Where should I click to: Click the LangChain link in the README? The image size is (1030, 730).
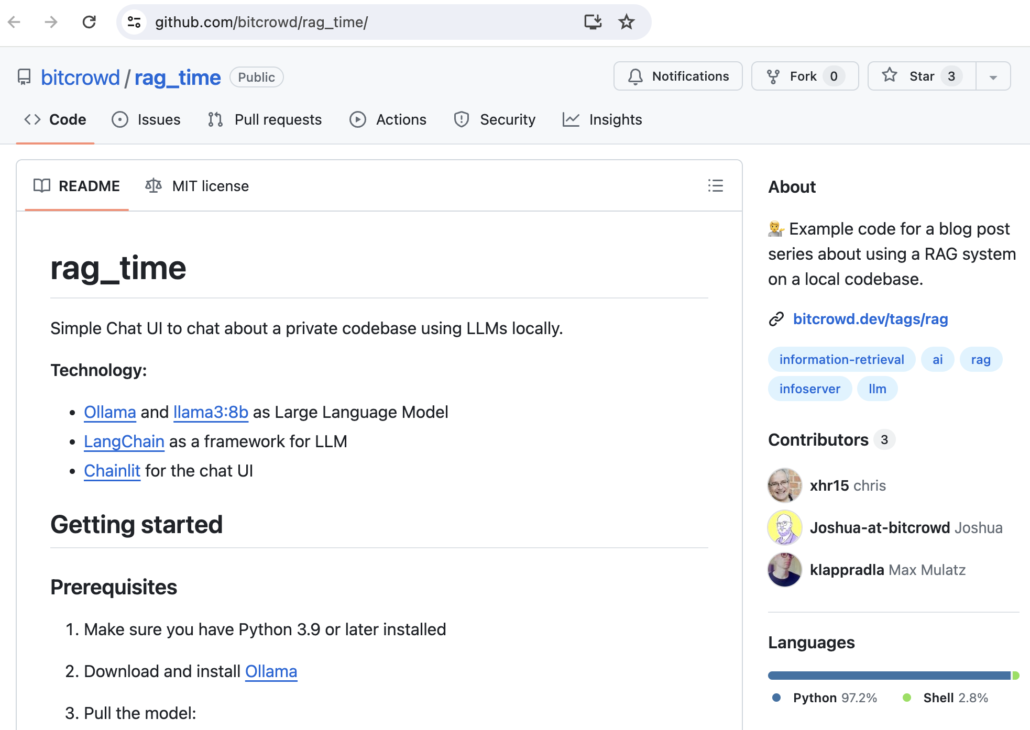tap(124, 441)
